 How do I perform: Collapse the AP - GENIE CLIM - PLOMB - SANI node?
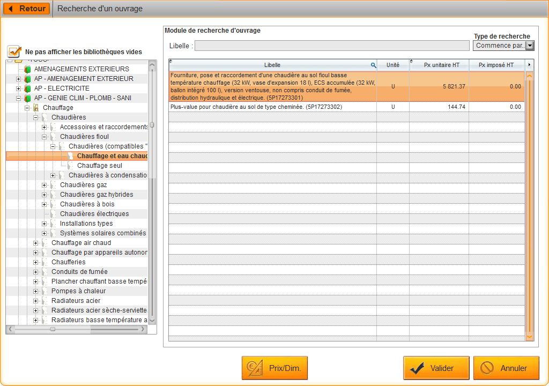tap(19, 99)
